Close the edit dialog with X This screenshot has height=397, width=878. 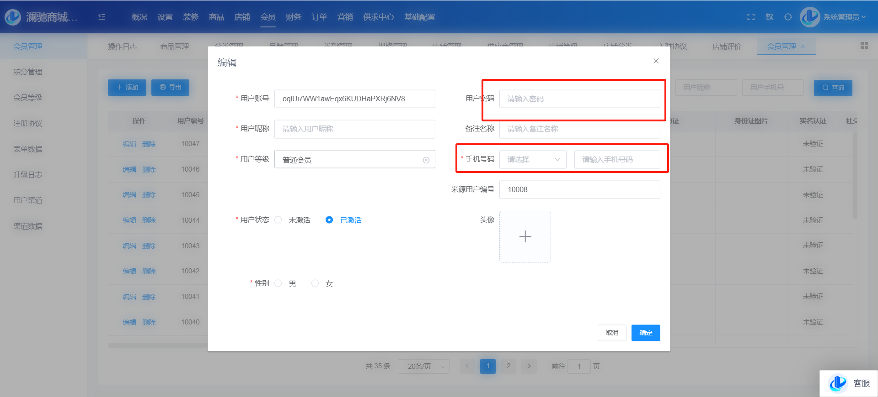[x=656, y=61]
